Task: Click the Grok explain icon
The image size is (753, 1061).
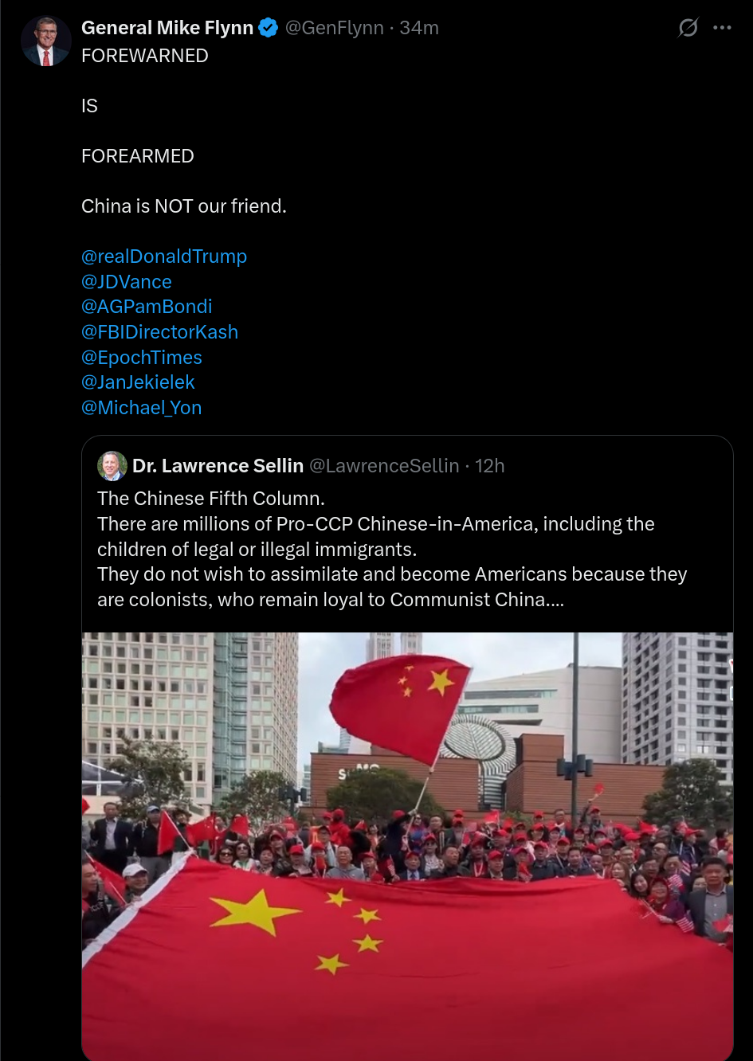Action: click(688, 28)
